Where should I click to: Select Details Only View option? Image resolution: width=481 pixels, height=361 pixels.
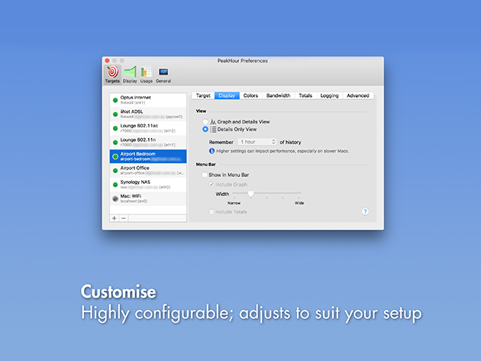(205, 130)
